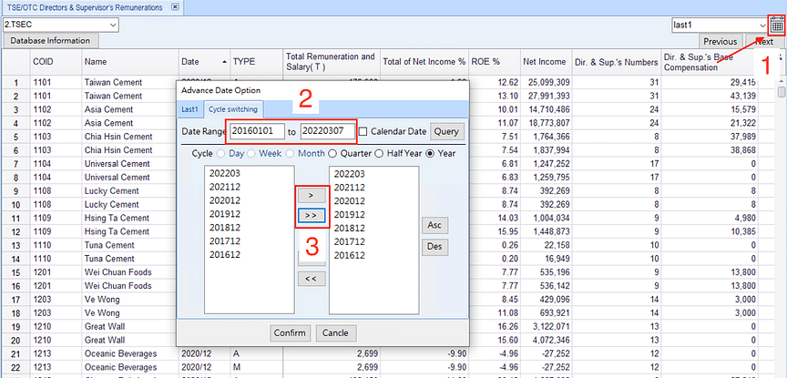Viewport: 787px width, 378px height.
Task: Select the Quarter cycle radio button
Action: click(x=332, y=154)
